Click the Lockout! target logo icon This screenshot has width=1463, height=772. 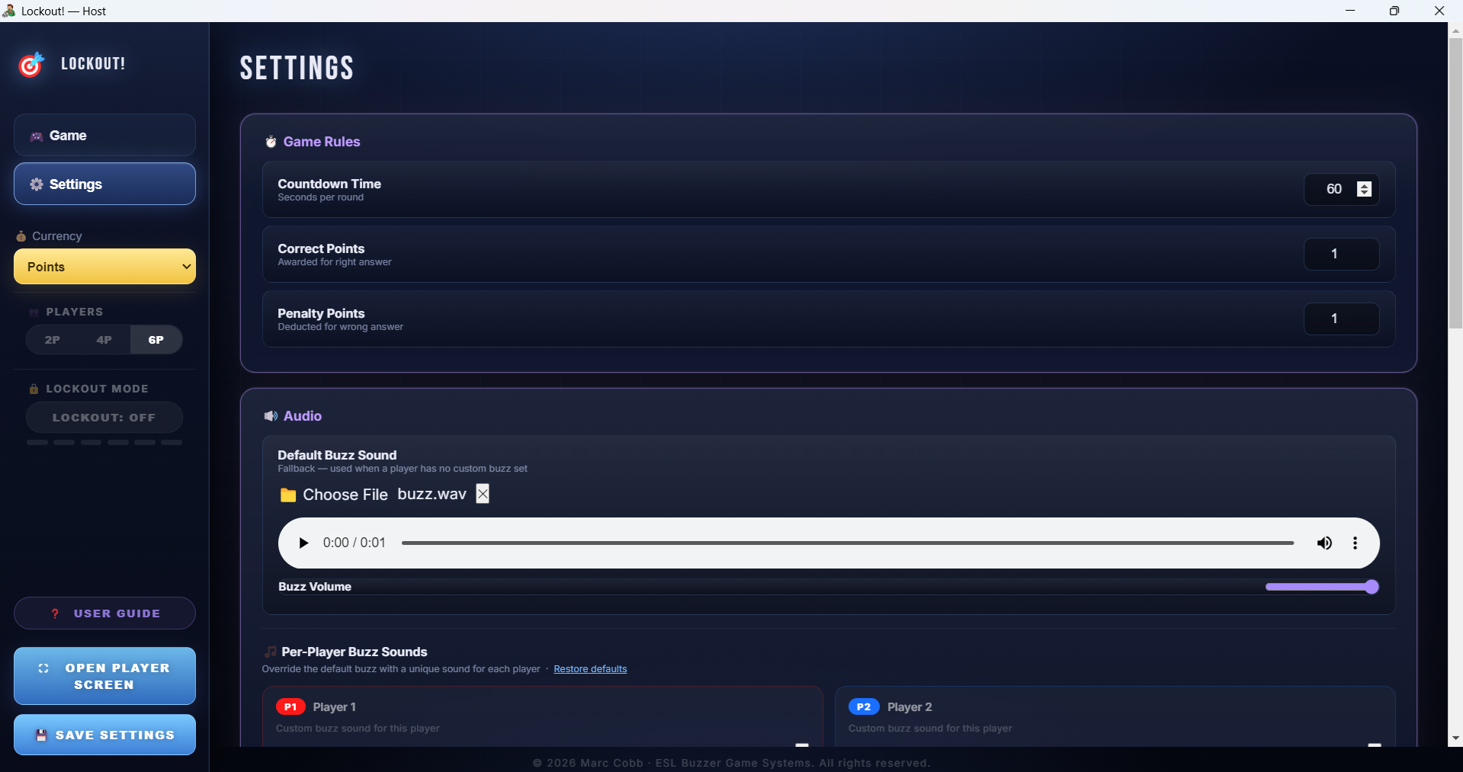(31, 65)
